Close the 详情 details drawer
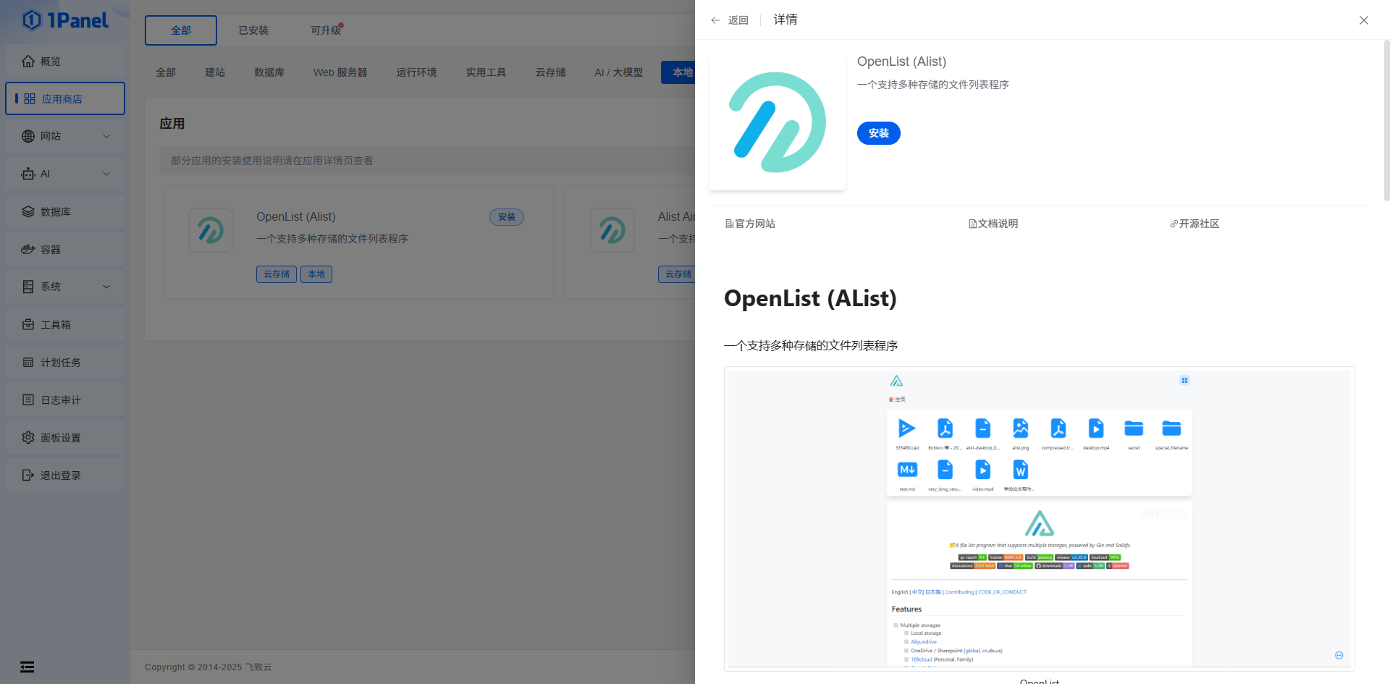The image size is (1390, 684). (1364, 20)
